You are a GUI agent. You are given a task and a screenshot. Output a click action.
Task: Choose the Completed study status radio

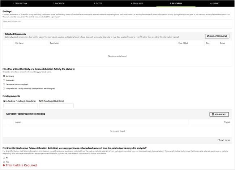tap(4, 89)
